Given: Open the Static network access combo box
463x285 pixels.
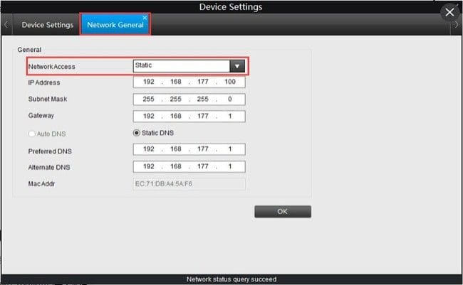Looking at the screenshot, I should tap(189, 66).
